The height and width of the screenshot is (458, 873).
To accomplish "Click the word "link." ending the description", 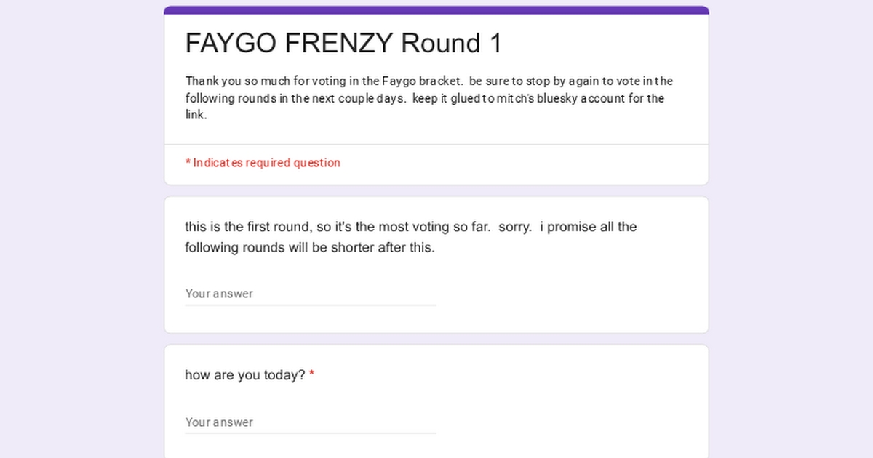I will (x=196, y=115).
